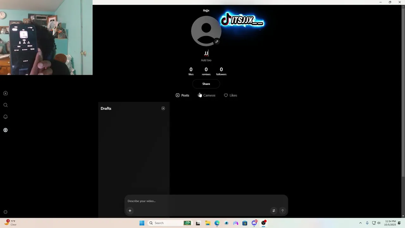
Task: Select the profile icon in left sidebar
Action: [5, 130]
